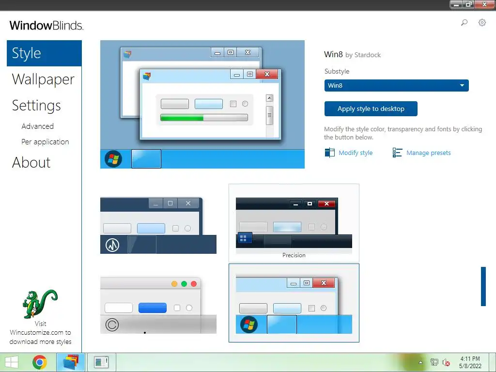The width and height of the screenshot is (496, 372).
Task: Click Apply style to desktop button
Action: click(371, 109)
